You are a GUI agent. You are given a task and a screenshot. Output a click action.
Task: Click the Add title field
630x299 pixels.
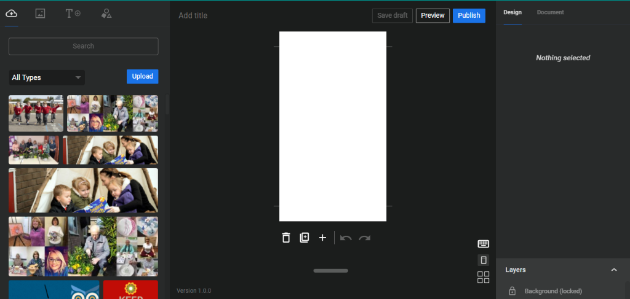[193, 15]
